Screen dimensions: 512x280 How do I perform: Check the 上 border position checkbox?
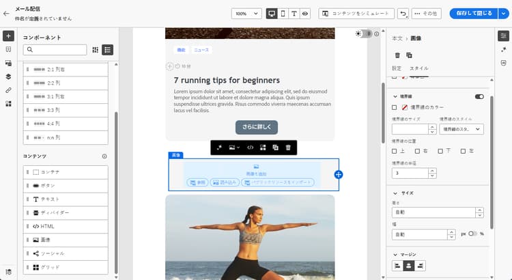coord(395,152)
